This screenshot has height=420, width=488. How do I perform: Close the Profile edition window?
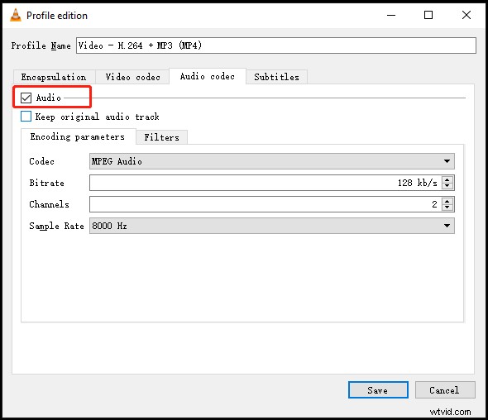coord(466,15)
